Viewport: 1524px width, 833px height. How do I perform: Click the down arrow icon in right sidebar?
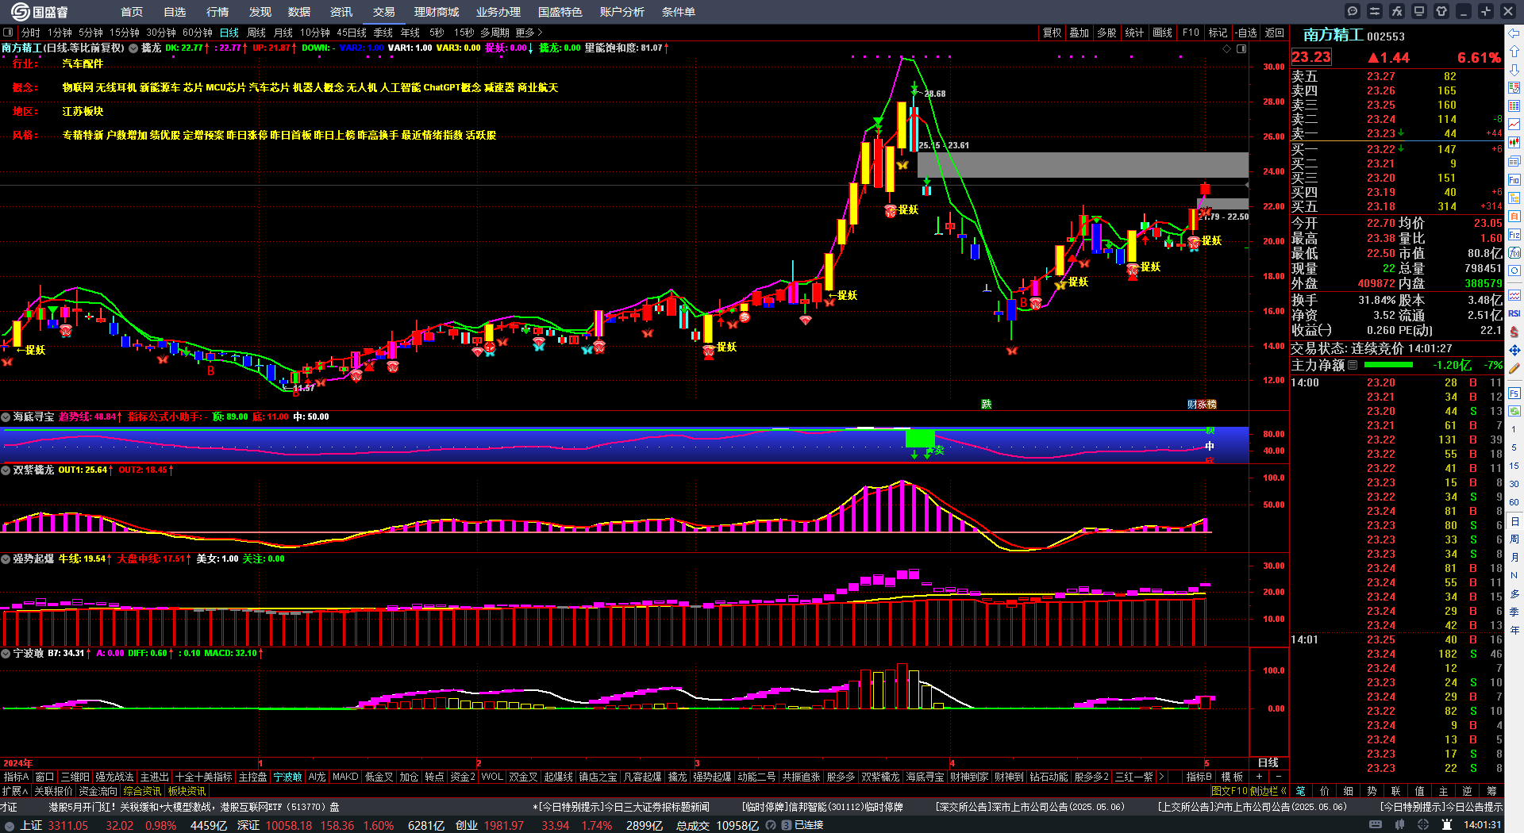pos(1514,69)
